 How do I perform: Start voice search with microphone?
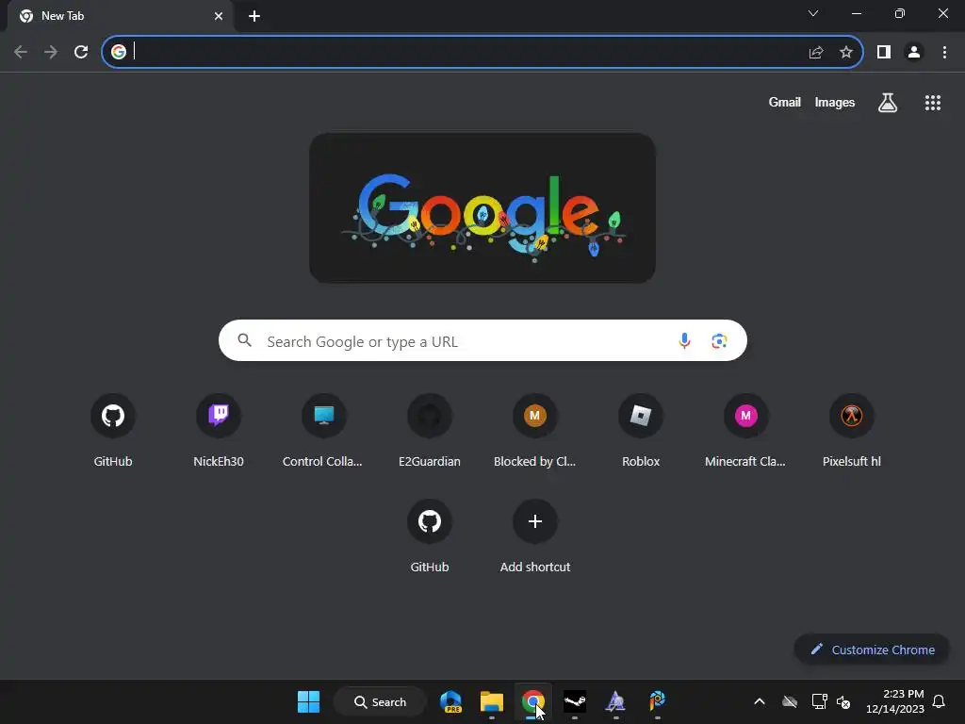(x=684, y=340)
